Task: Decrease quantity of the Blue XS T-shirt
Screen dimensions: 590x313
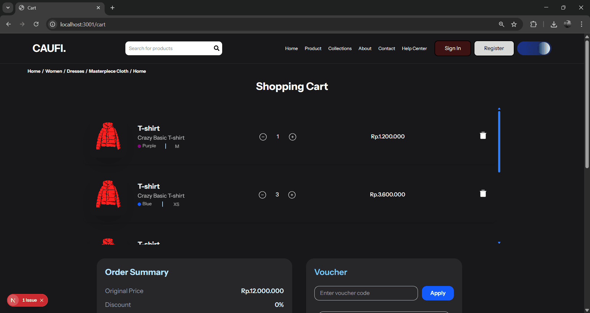Action: pos(262,195)
